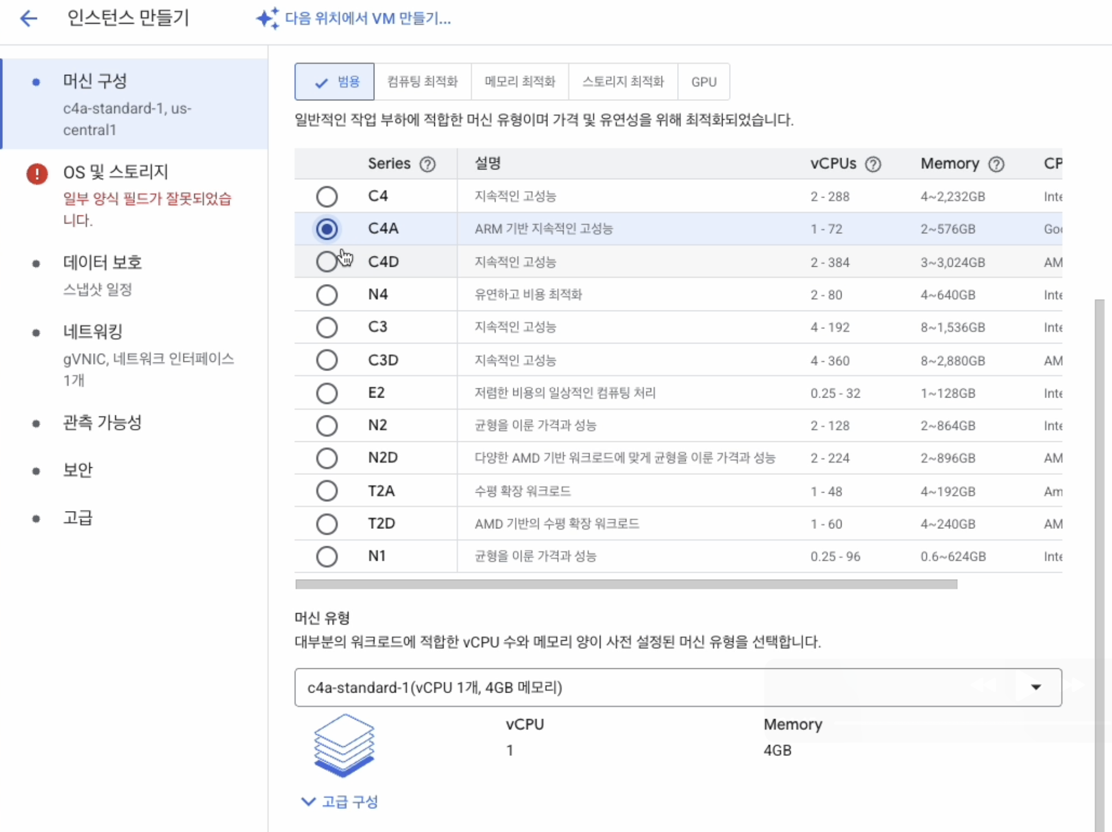Image resolution: width=1112 pixels, height=832 pixels.
Task: Select the T2D series radio button
Action: [326, 524]
